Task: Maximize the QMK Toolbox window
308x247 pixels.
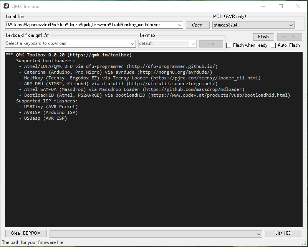Action: click(x=281, y=6)
